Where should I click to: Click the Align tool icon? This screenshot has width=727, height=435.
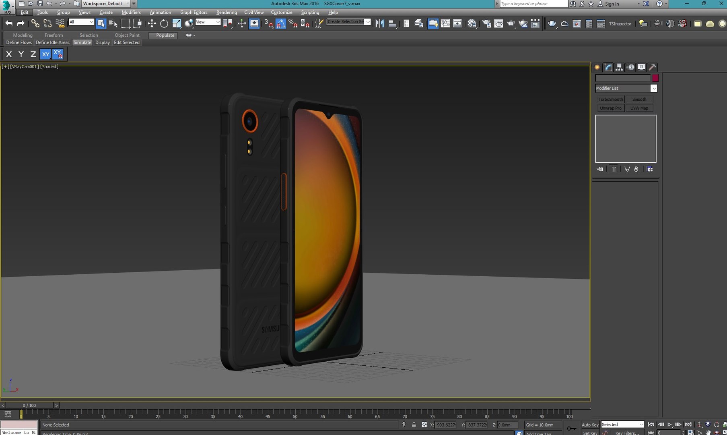tap(392, 23)
